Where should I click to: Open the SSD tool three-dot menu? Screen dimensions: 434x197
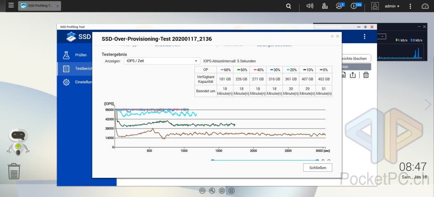(x=364, y=37)
